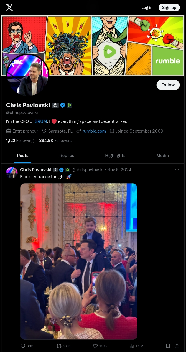Open the Highlights tab
Viewport: 186px width, 352px height.
coord(115,156)
